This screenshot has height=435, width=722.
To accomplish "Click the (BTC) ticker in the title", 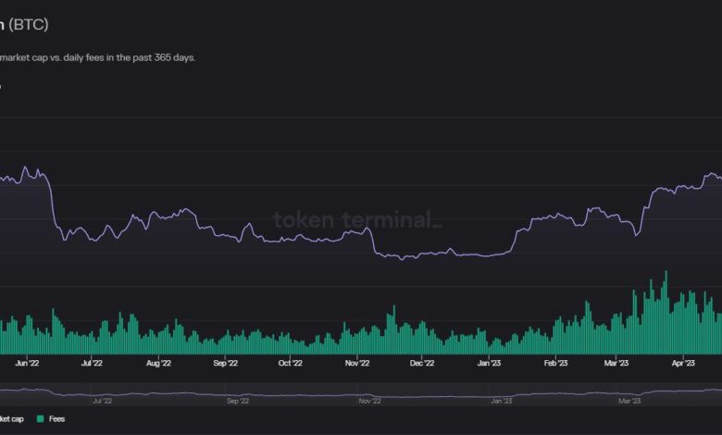I will 29,24.
